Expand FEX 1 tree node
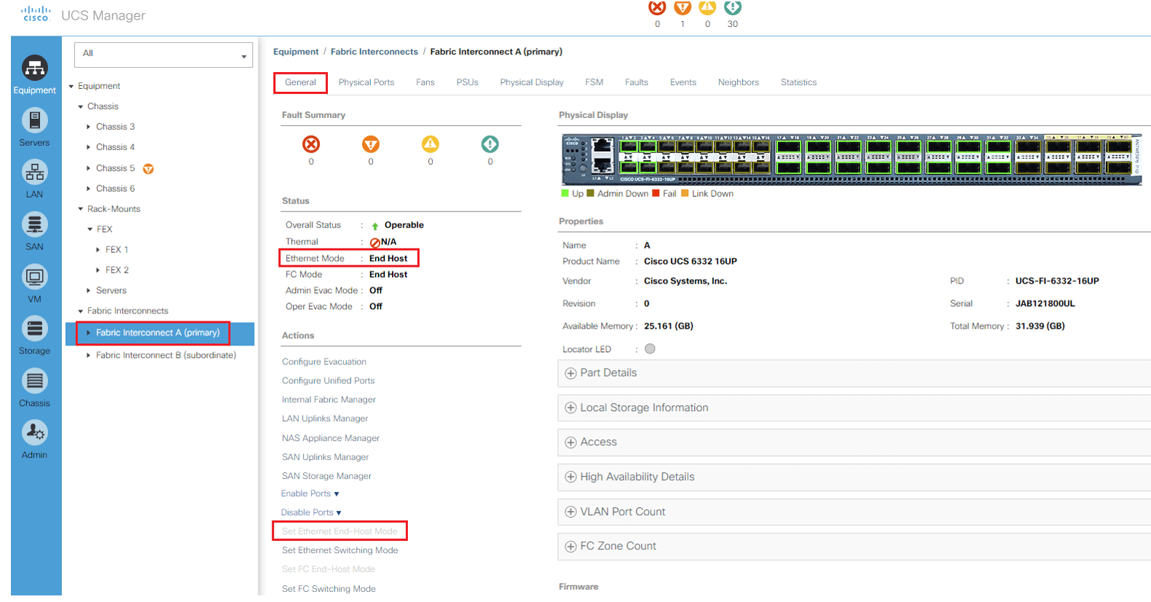 pos(98,250)
